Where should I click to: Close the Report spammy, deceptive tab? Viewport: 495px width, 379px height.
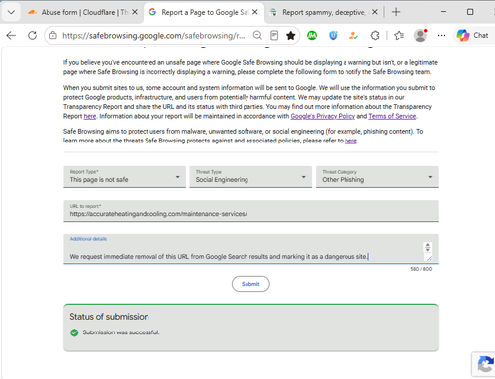point(375,12)
